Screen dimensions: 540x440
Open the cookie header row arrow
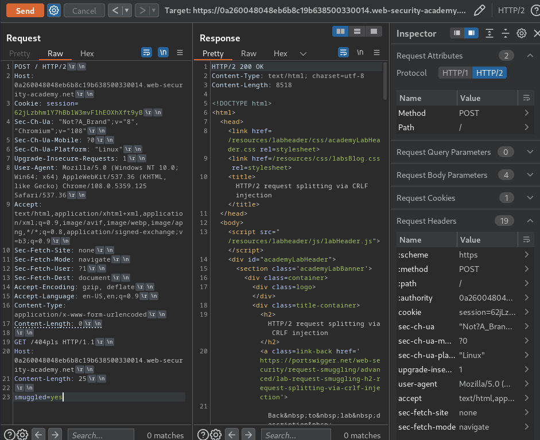[x=526, y=312]
